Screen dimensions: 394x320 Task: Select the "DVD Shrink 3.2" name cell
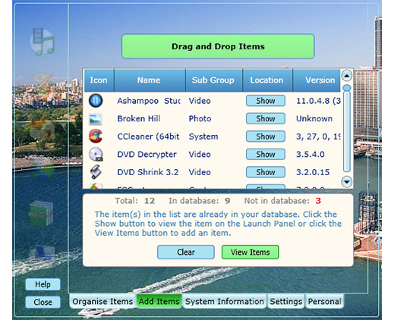(148, 172)
